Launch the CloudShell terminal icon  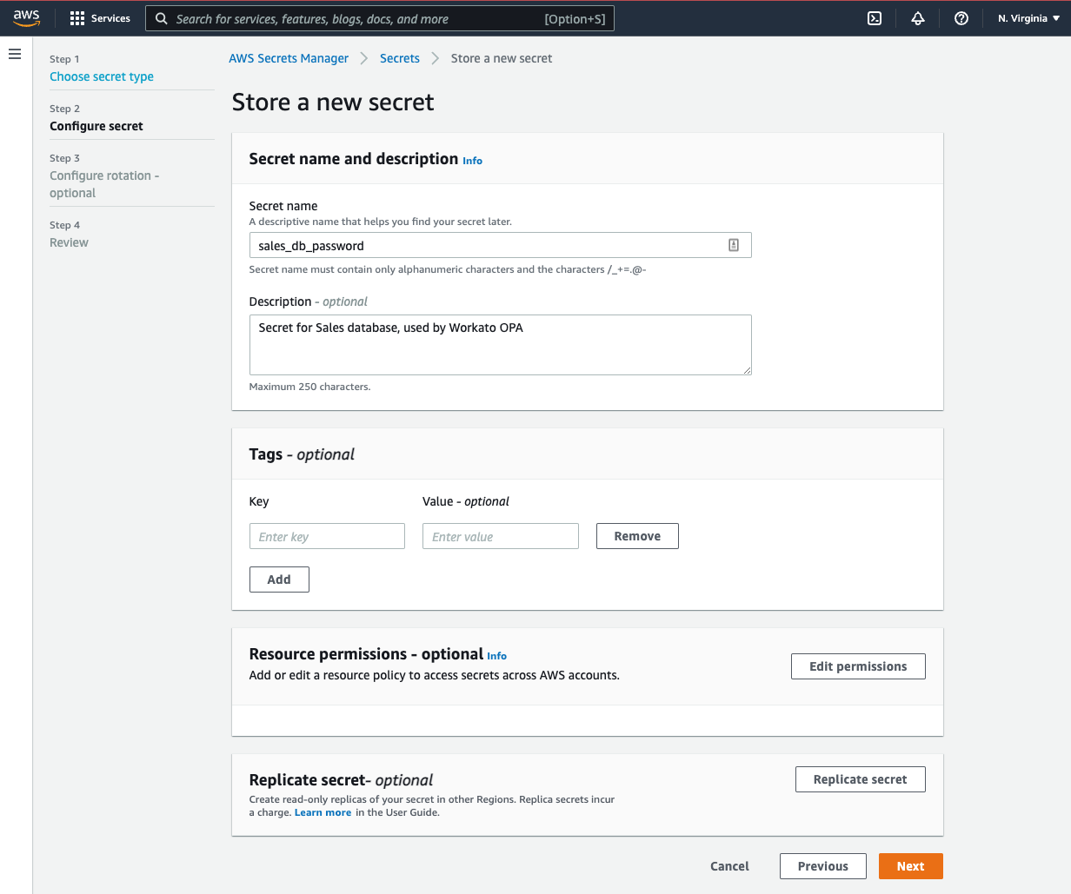pyautogui.click(x=875, y=17)
